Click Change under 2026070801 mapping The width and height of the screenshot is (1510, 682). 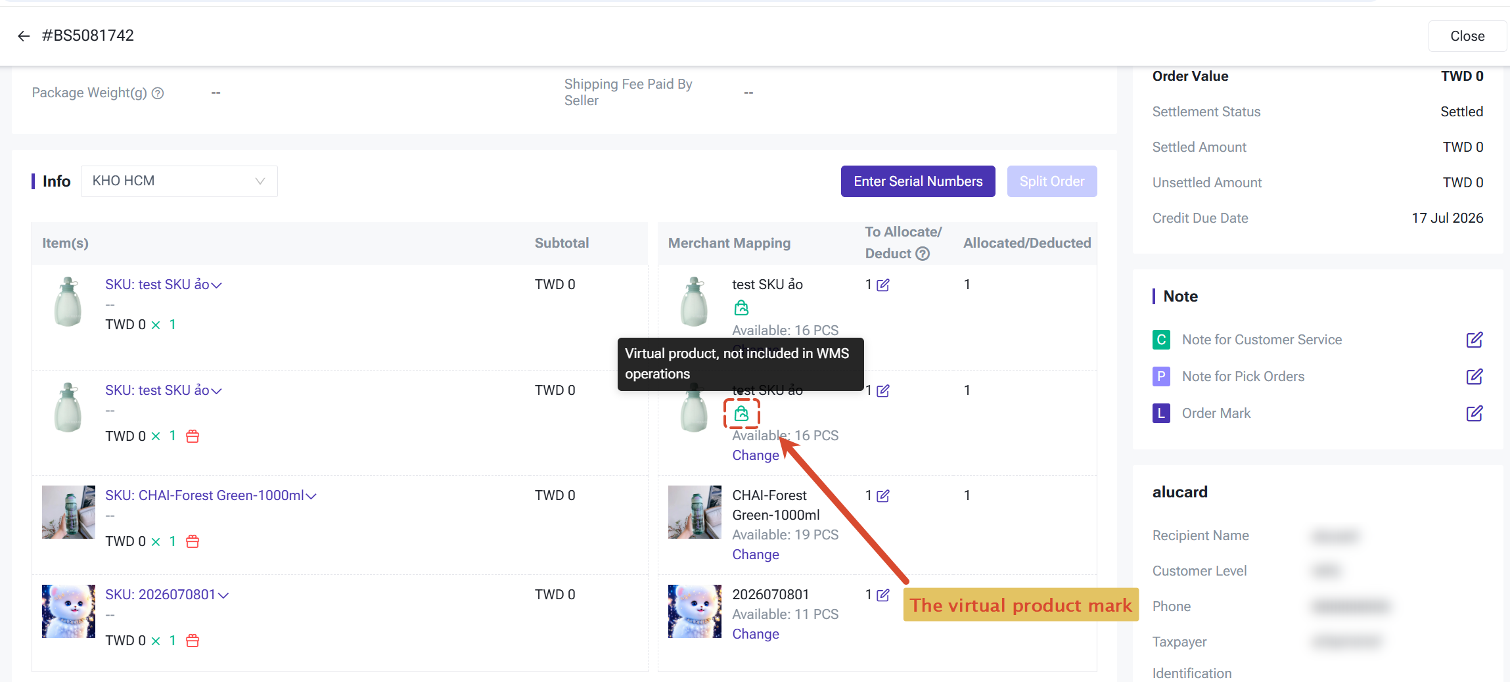pyautogui.click(x=756, y=634)
